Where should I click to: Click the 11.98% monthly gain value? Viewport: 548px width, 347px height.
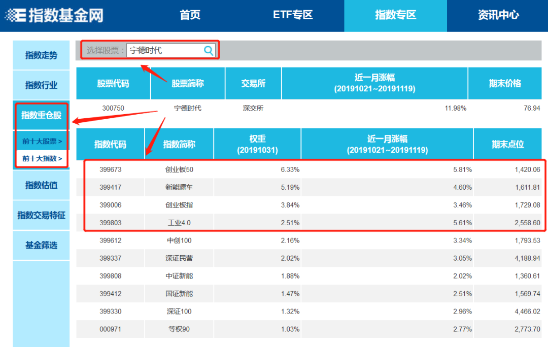click(455, 109)
